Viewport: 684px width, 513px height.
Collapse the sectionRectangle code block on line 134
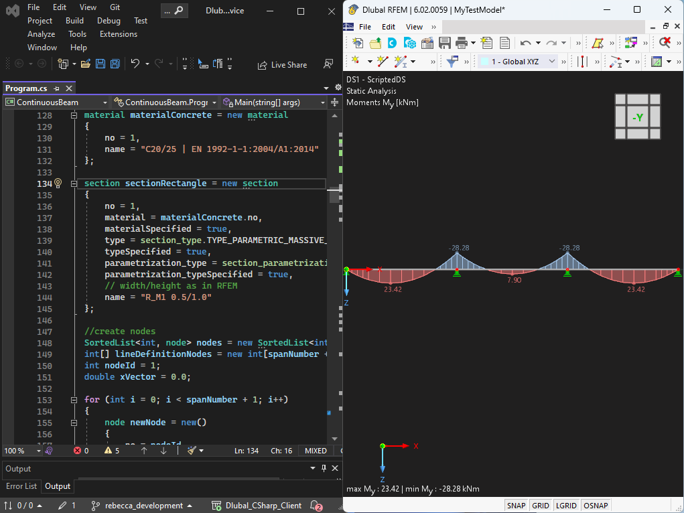73,183
